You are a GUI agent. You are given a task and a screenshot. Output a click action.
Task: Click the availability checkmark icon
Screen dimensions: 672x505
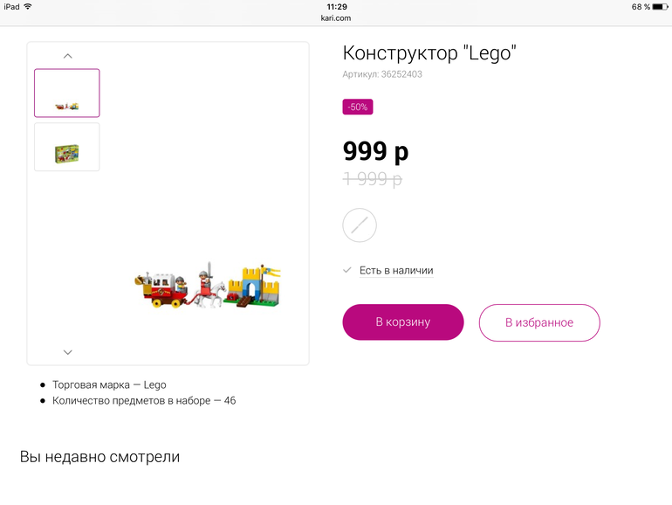347,270
